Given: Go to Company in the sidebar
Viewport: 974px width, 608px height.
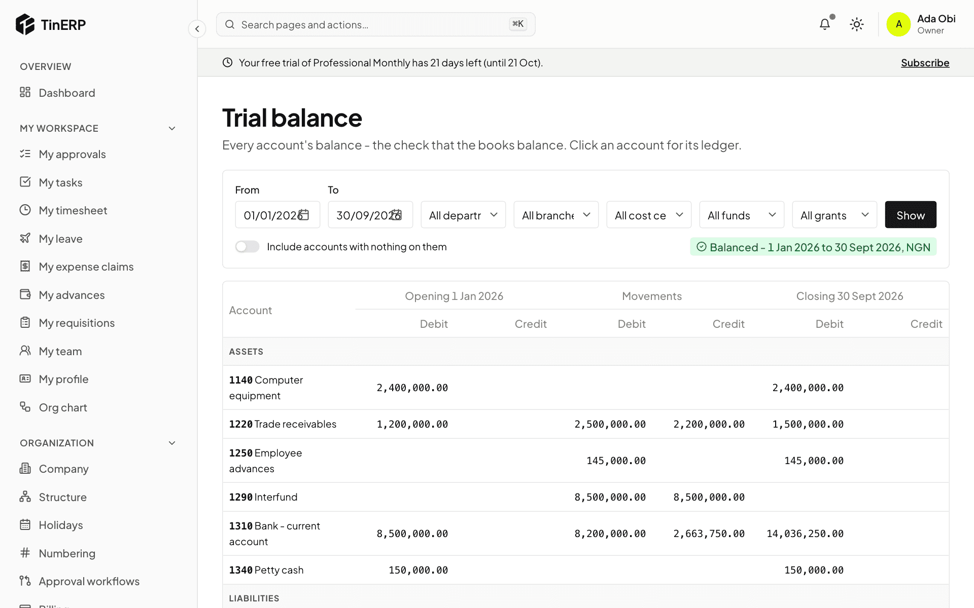Looking at the screenshot, I should click(x=98, y=469).
